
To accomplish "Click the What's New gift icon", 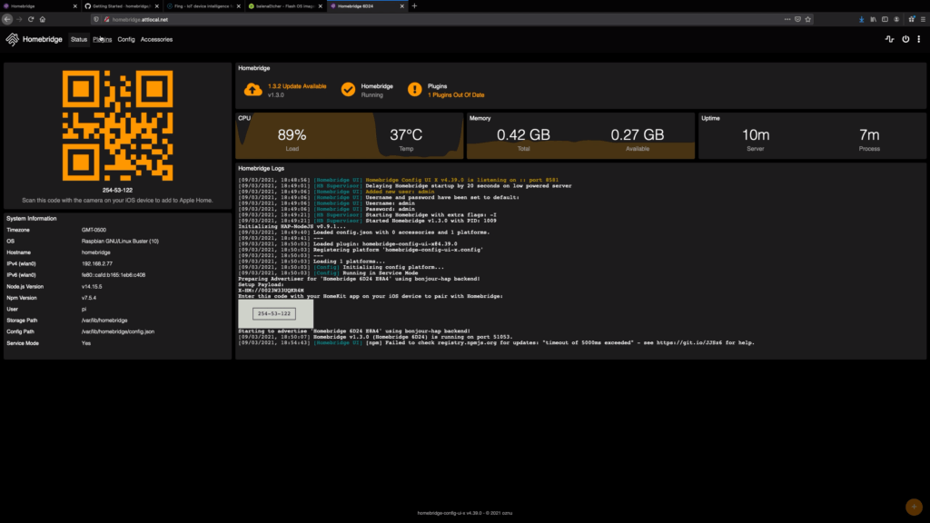I will point(912,20).
